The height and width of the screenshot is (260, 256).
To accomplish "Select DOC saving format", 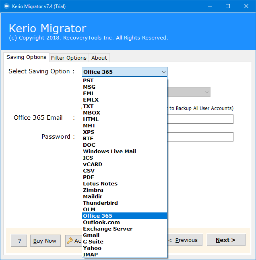I will tap(124, 145).
